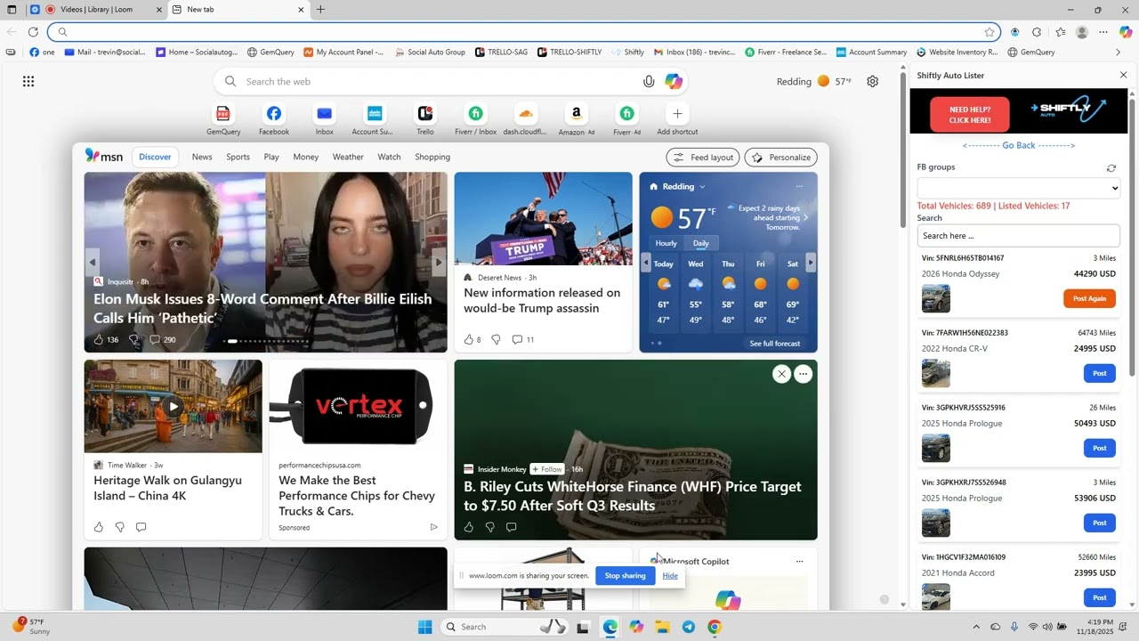This screenshot has width=1139, height=641.
Task: Click the Go Back link
Action: (1019, 145)
